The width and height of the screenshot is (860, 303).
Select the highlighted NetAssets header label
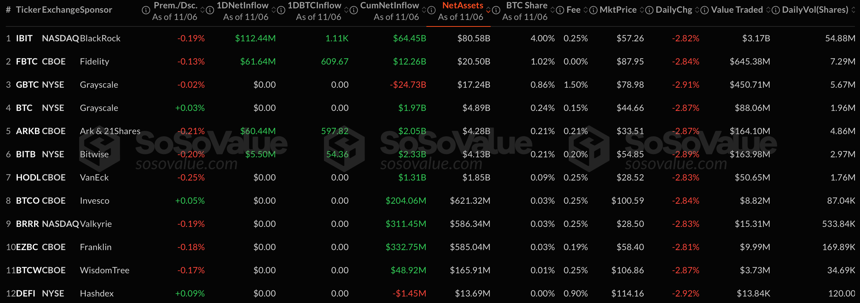pos(463,5)
